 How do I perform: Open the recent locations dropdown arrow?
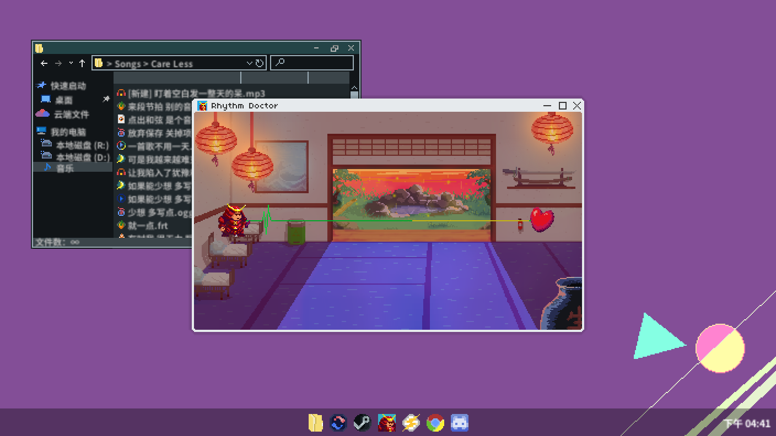pos(71,63)
